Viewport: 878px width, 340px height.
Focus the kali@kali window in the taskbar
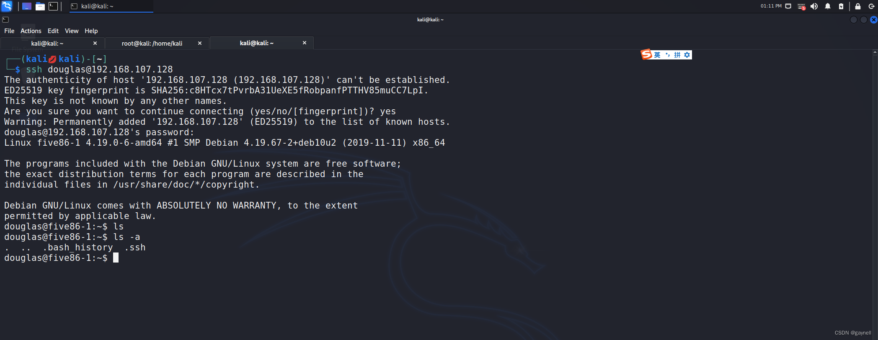111,6
